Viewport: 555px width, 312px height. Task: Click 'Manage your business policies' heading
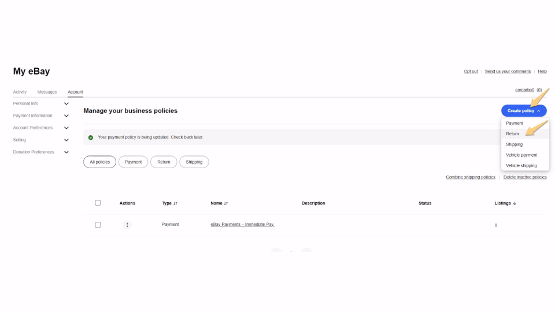point(130,111)
